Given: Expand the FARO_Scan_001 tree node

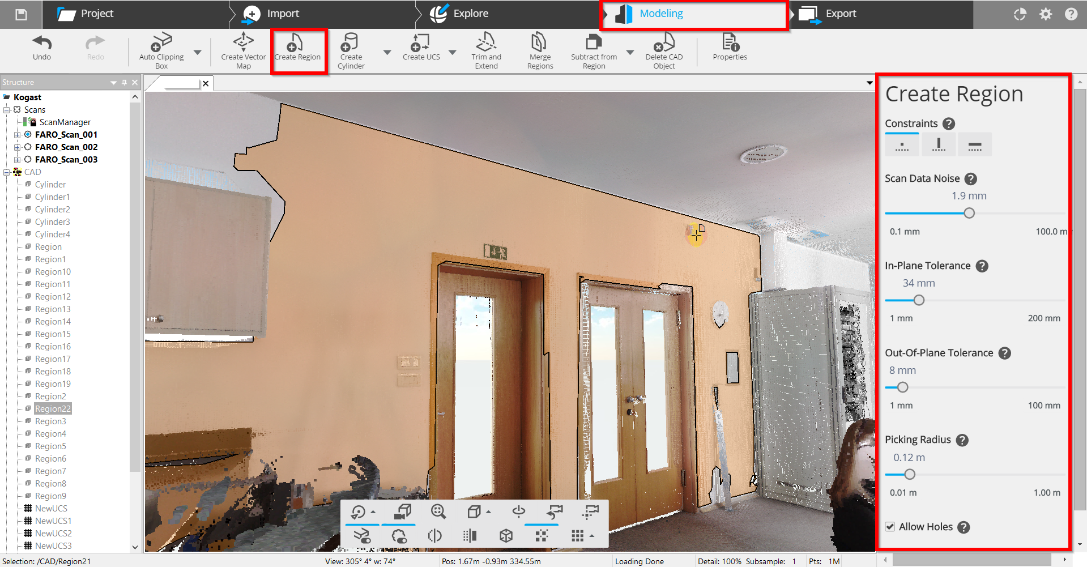Looking at the screenshot, I should coord(17,135).
